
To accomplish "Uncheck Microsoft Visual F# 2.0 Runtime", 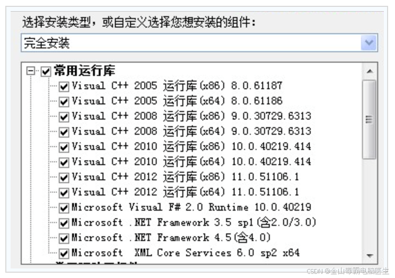I will 64,208.
